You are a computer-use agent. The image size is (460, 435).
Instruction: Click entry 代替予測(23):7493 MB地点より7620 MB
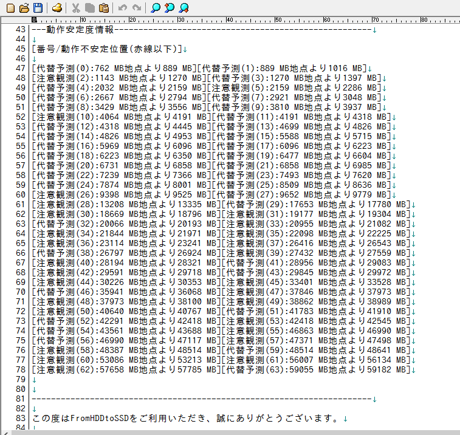tap(301, 175)
